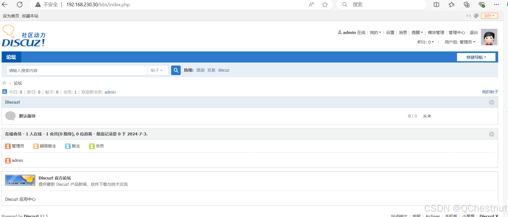Viewport: 508px width, 217px height.
Task: Go to home via breadcrumb house icon
Action: (4, 83)
